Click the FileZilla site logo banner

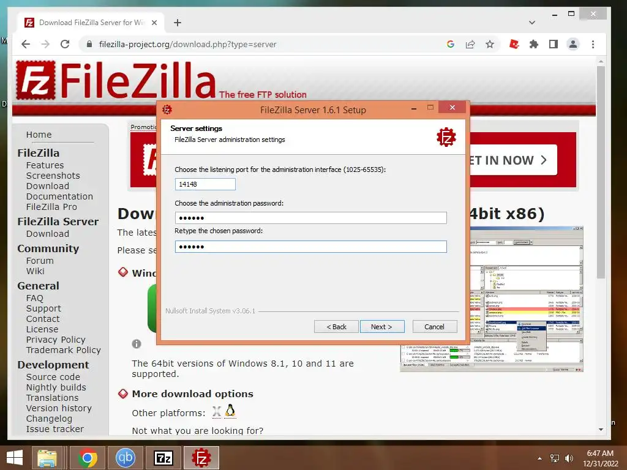116,80
